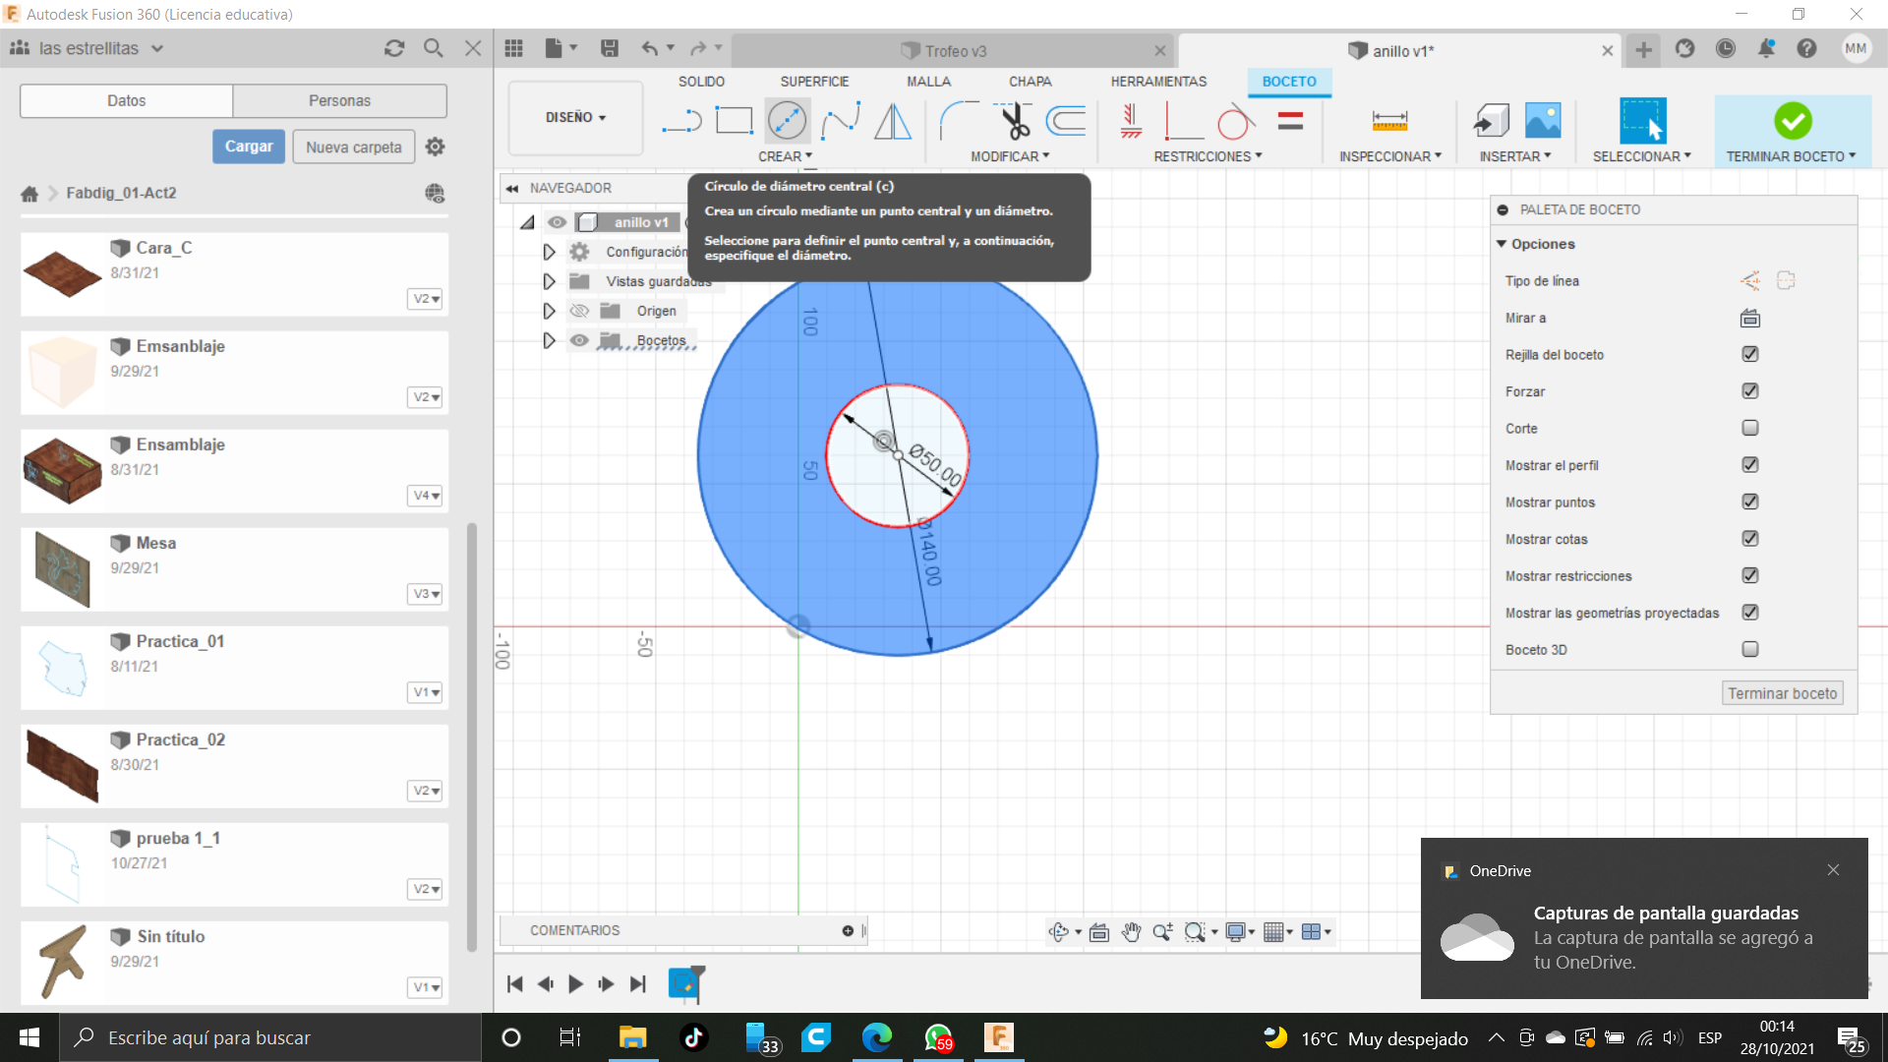Open the DISEÑO workspace dropdown

click(x=575, y=118)
